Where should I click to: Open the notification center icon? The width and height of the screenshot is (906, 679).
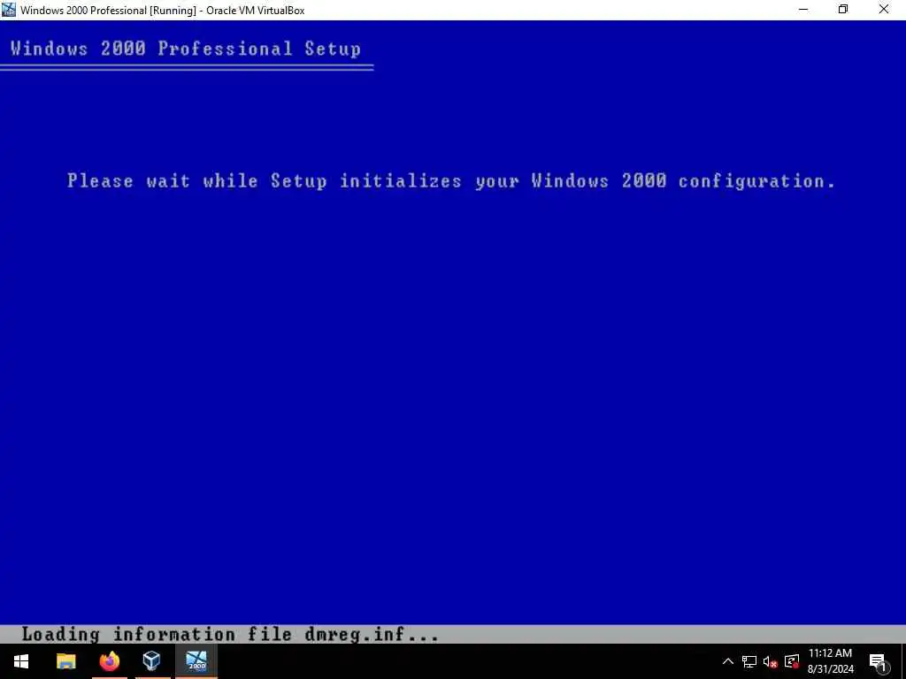coord(878,661)
